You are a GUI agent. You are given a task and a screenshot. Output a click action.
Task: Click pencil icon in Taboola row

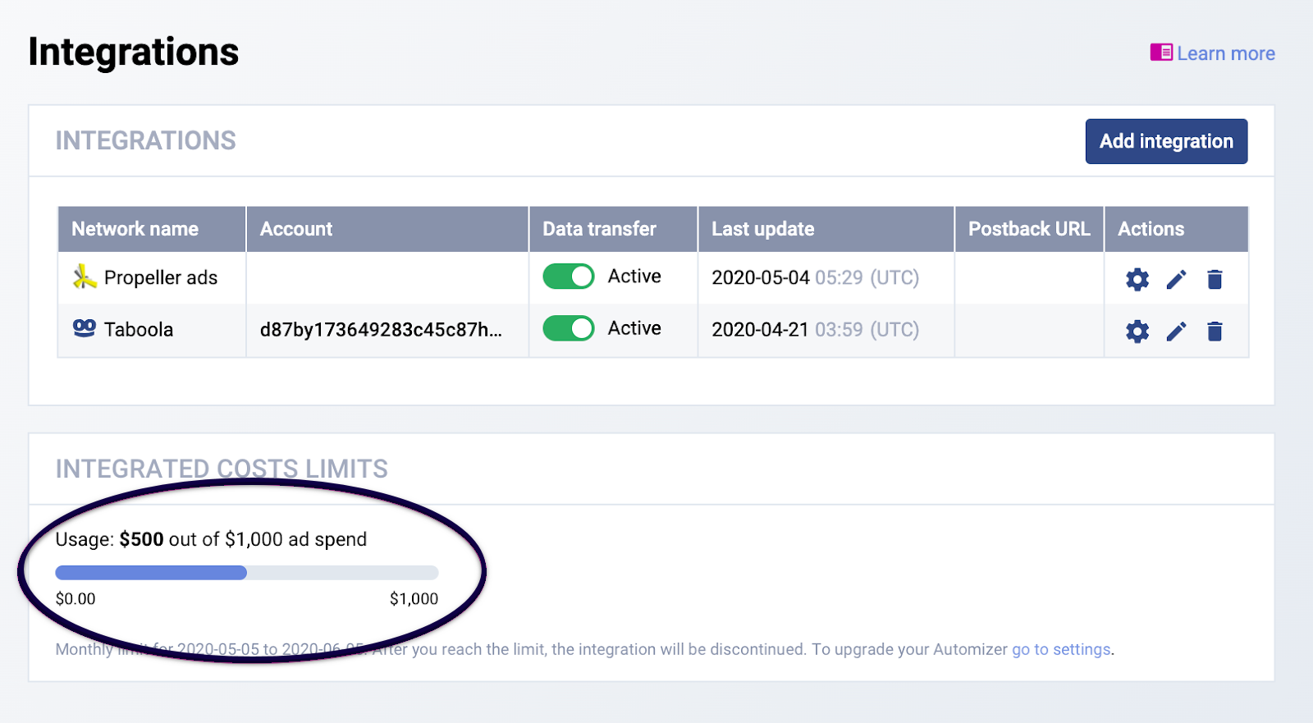coord(1176,332)
